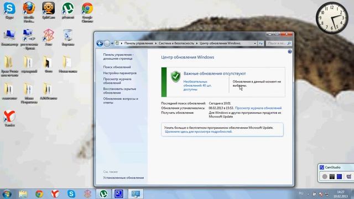This screenshot has width=354, height=199.
Task: Switch to µTorrent on the taskbar
Action: pyautogui.click(x=103, y=194)
